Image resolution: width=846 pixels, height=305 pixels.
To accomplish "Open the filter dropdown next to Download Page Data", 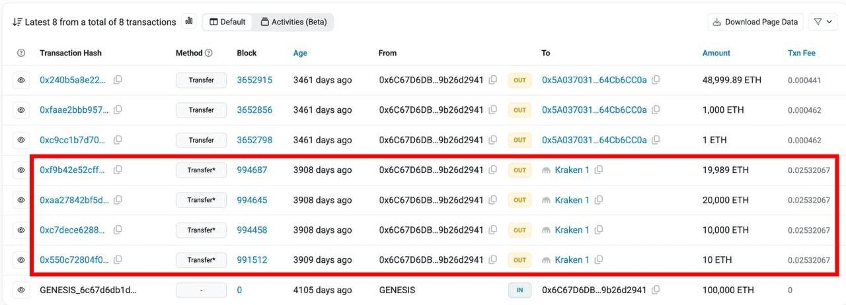I will (823, 22).
